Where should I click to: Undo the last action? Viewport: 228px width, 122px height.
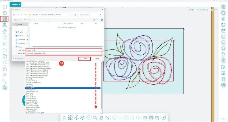(5, 32)
